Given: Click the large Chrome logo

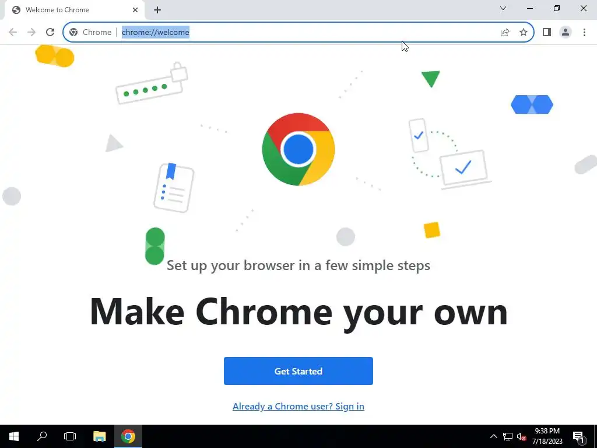Looking at the screenshot, I should click(x=298, y=149).
